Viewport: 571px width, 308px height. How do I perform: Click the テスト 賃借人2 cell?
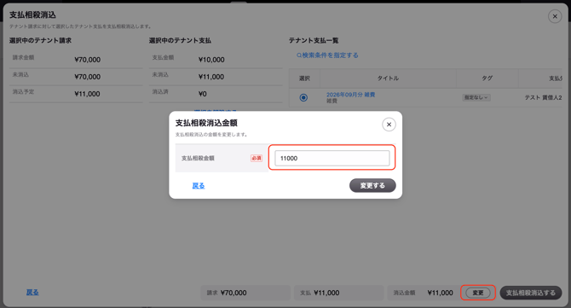543,97
